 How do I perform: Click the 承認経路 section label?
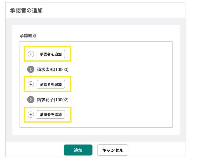coord(28,36)
